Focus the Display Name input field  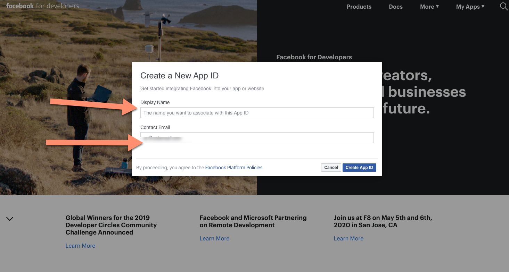coord(257,113)
